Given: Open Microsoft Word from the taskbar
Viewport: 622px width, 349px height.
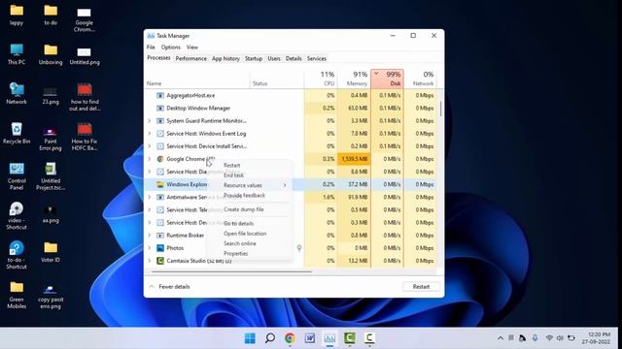Looking at the screenshot, I should tap(310, 338).
